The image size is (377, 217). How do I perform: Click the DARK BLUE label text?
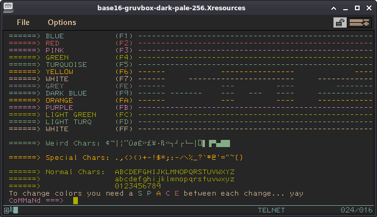tap(67, 93)
